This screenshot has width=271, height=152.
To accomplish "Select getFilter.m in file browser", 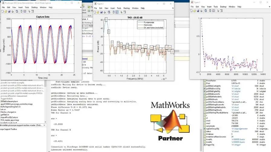I will (x=5, y=115).
